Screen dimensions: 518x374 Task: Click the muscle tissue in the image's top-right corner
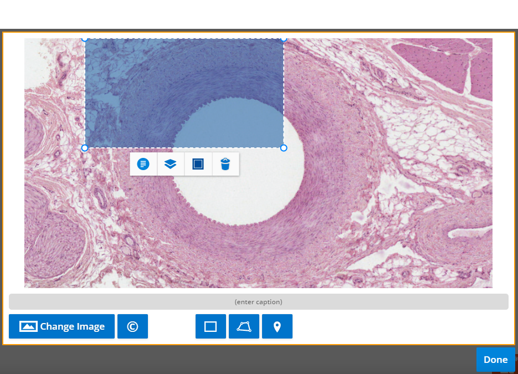click(x=443, y=61)
